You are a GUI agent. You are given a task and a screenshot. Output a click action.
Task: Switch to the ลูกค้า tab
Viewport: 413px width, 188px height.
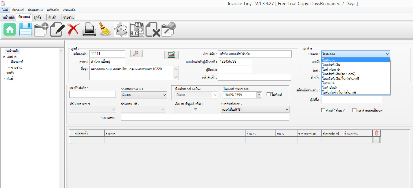[39, 17]
